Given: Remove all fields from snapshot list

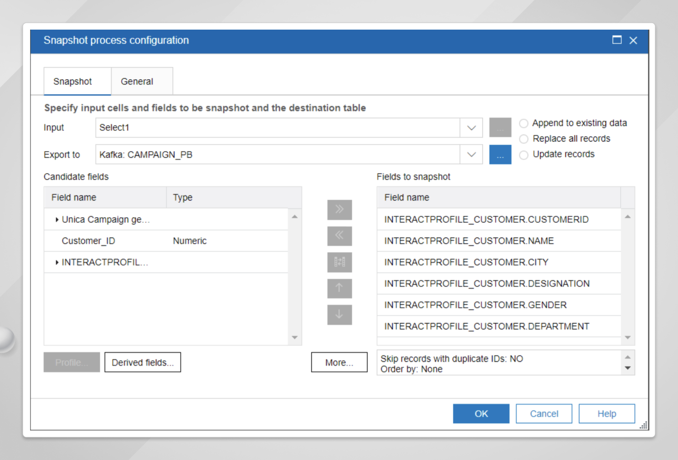Looking at the screenshot, I should click(339, 236).
